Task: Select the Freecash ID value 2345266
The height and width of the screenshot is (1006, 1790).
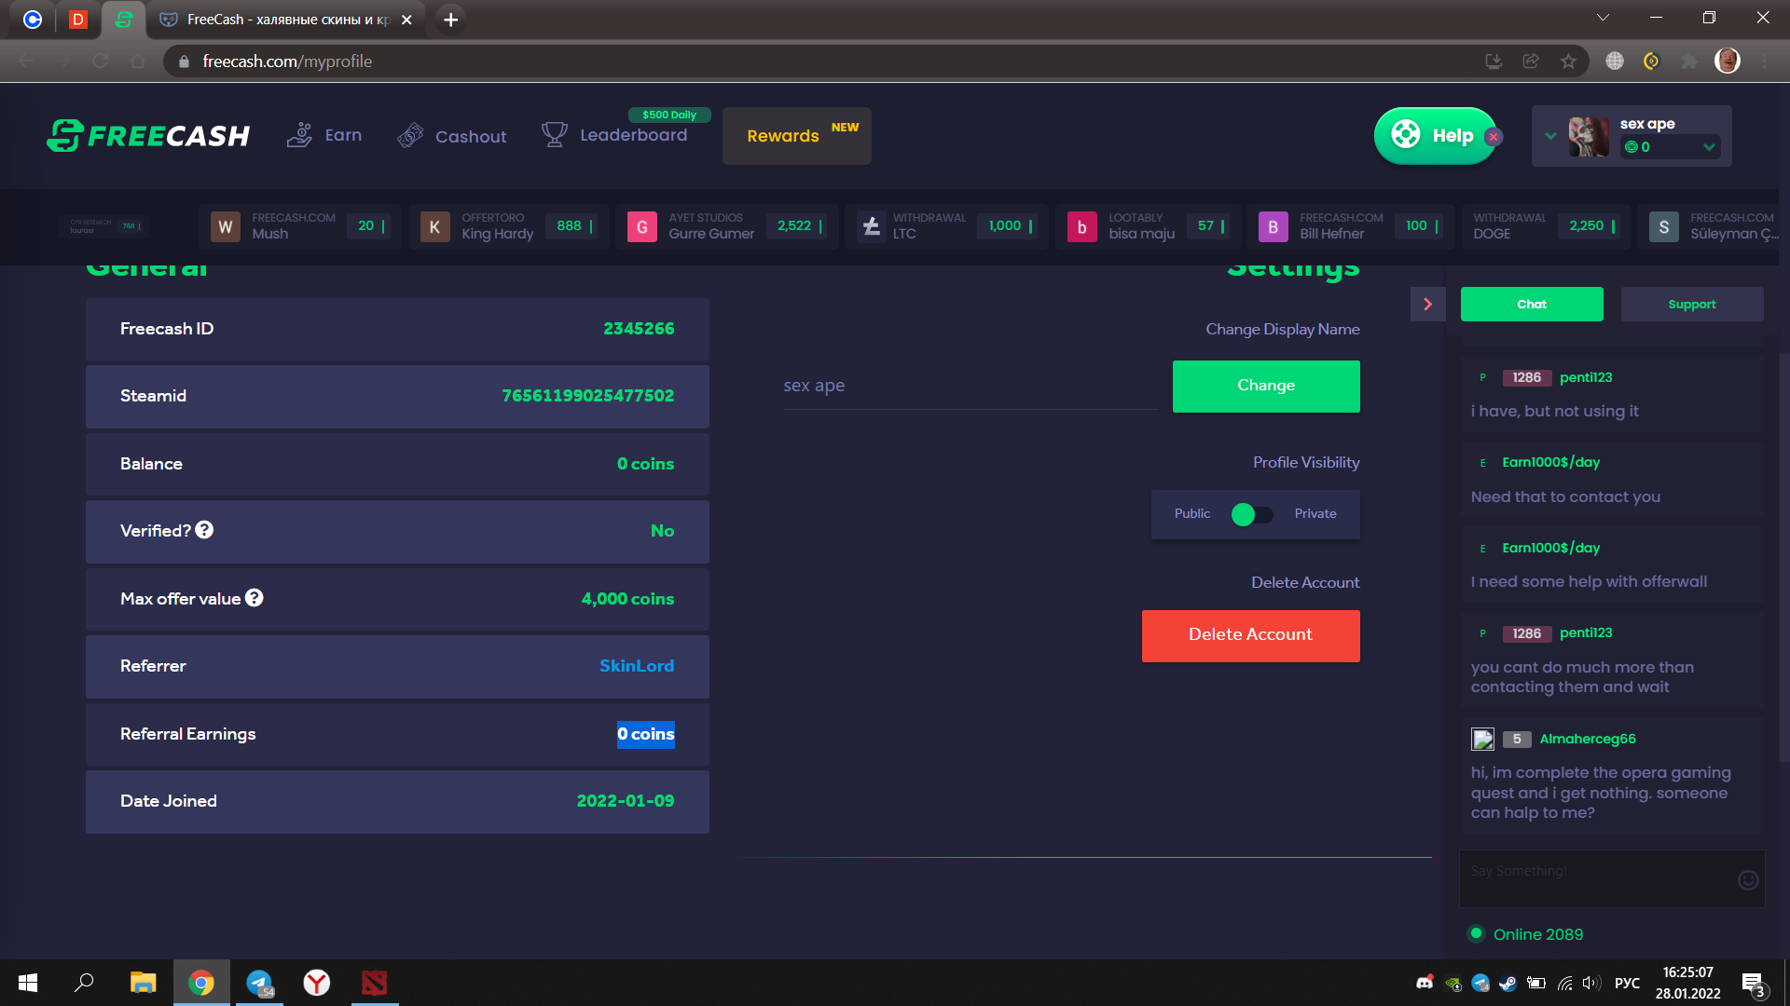Action: pos(639,329)
